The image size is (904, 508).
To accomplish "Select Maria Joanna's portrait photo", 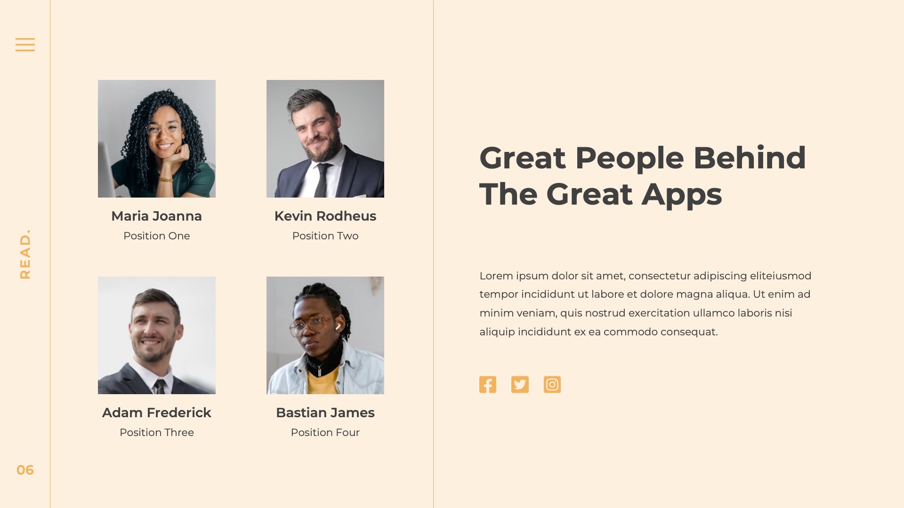I will click(x=157, y=139).
